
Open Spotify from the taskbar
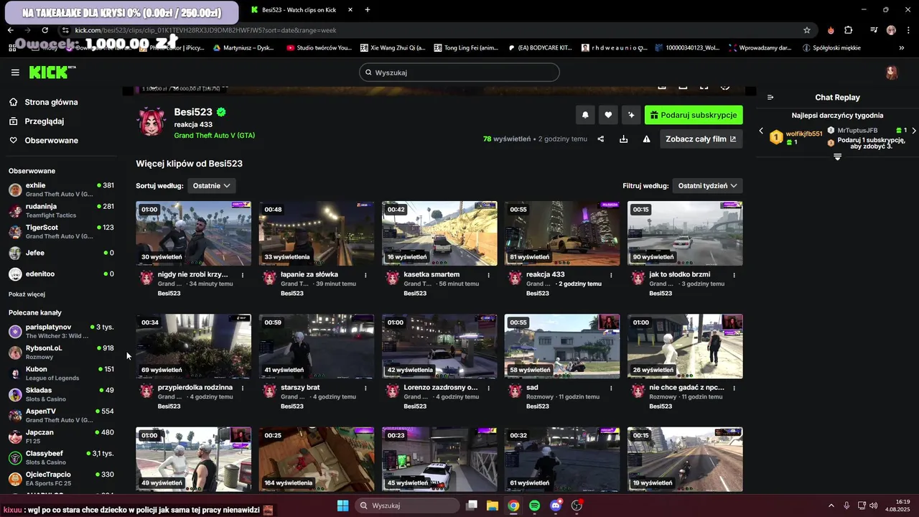pyautogui.click(x=534, y=506)
